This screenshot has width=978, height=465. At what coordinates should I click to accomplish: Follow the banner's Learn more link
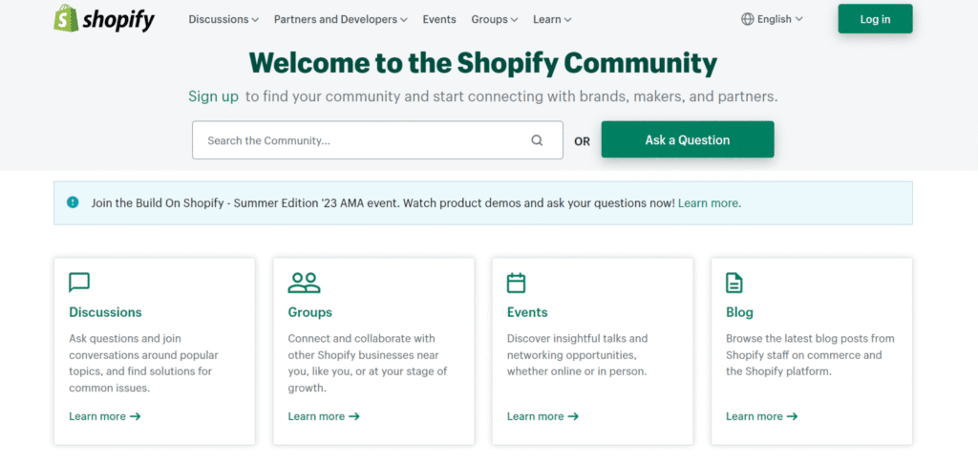coord(710,202)
